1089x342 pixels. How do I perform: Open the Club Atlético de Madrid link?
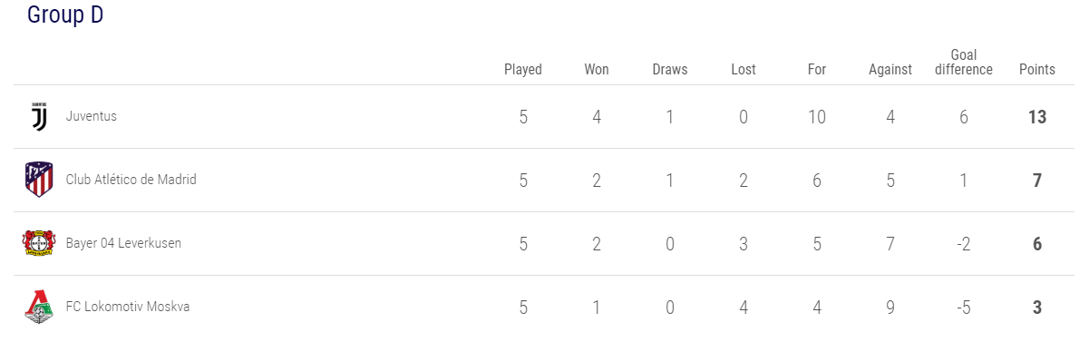pyautogui.click(x=131, y=180)
